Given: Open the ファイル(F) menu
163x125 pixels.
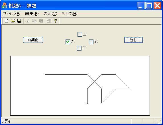Looking at the screenshot, I should [x=12, y=14].
